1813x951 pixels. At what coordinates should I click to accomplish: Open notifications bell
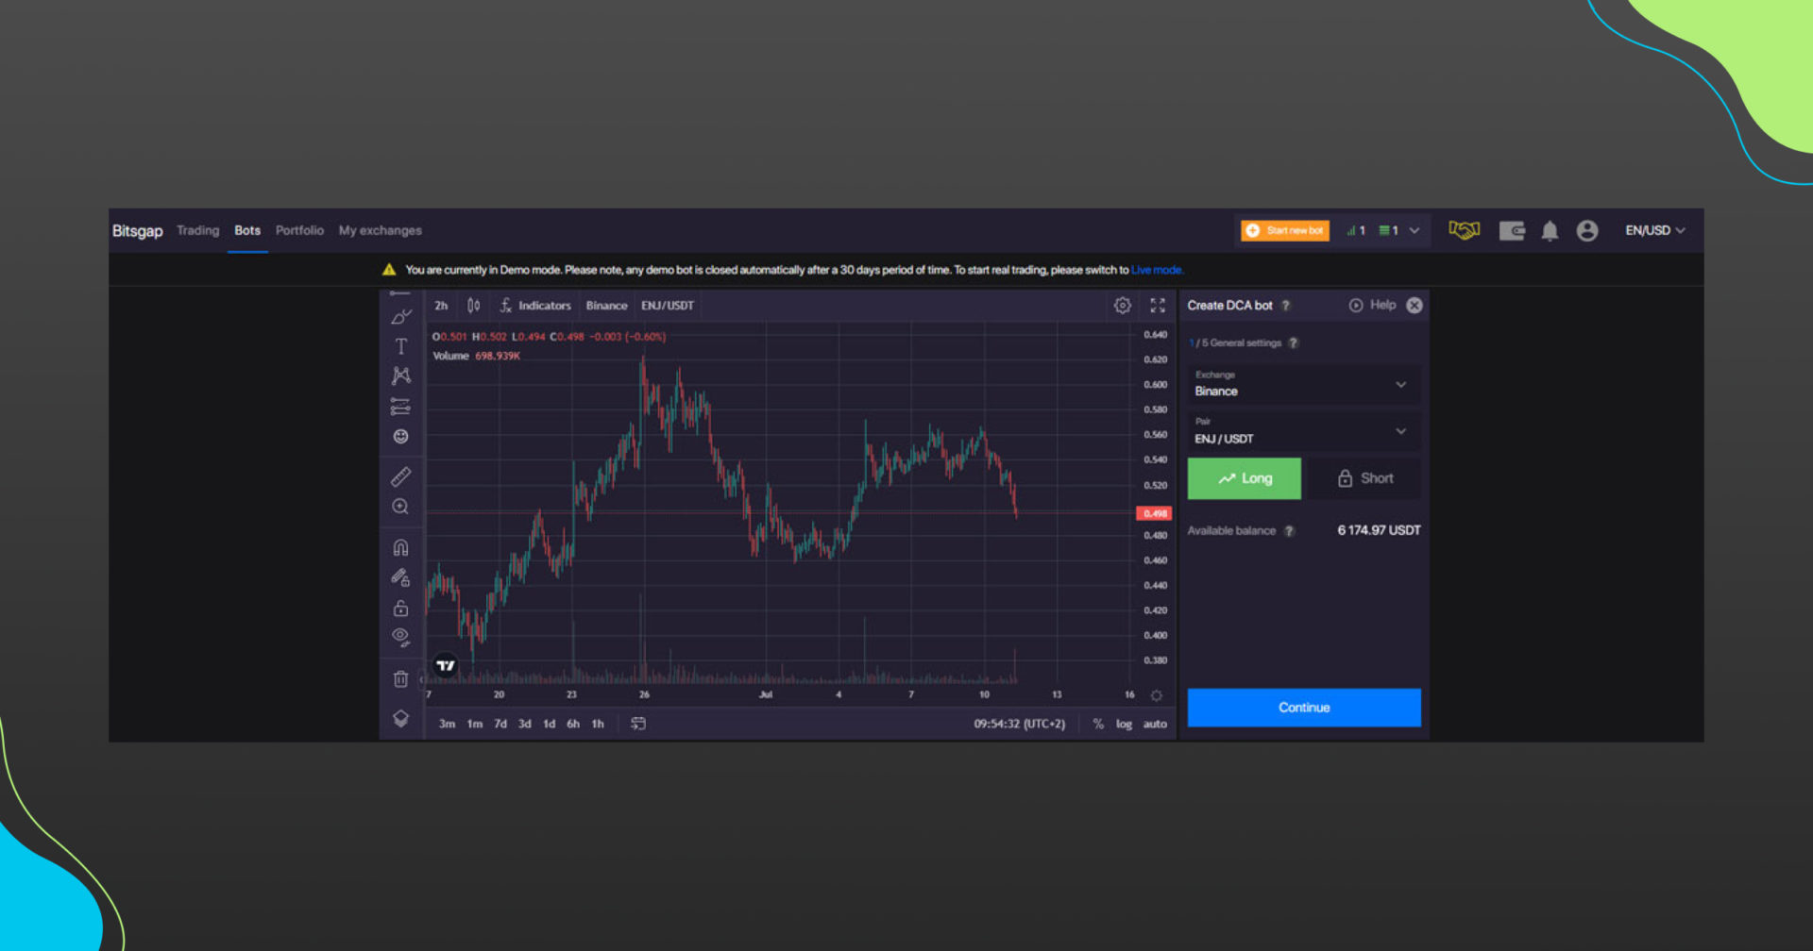[1550, 231]
